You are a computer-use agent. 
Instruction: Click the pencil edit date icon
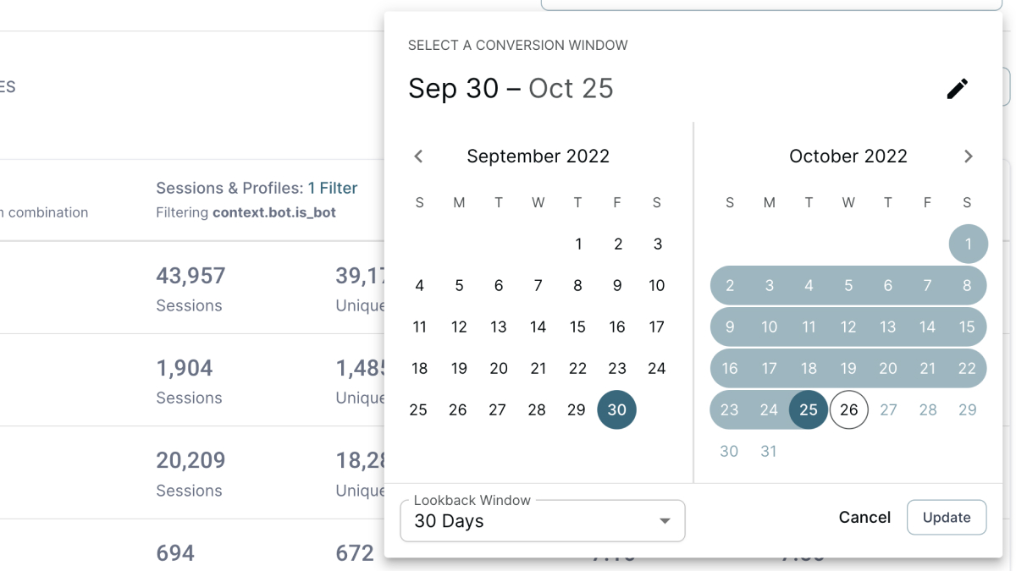click(957, 89)
